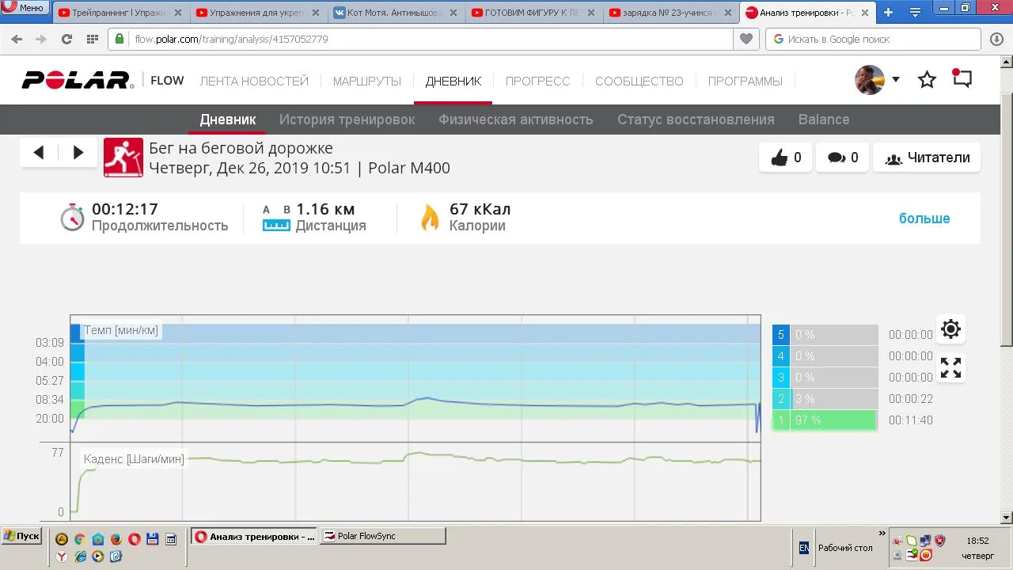The width and height of the screenshot is (1013, 570).
Task: Launch Chrome from quick launch
Action: pos(80,538)
